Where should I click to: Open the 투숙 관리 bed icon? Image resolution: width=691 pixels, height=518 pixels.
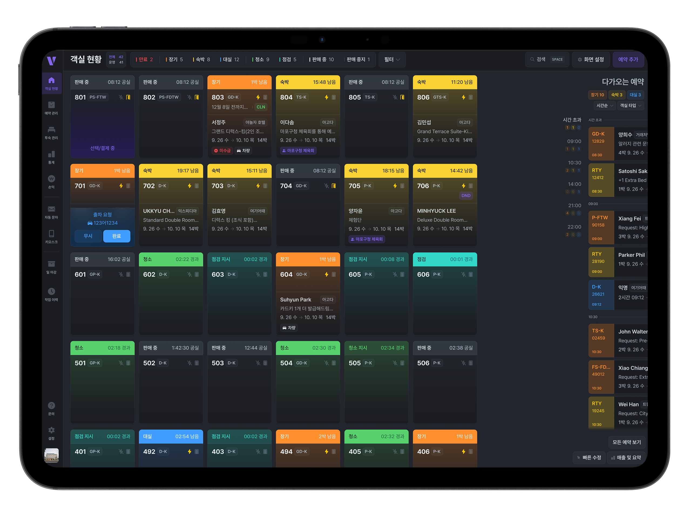tap(51, 129)
